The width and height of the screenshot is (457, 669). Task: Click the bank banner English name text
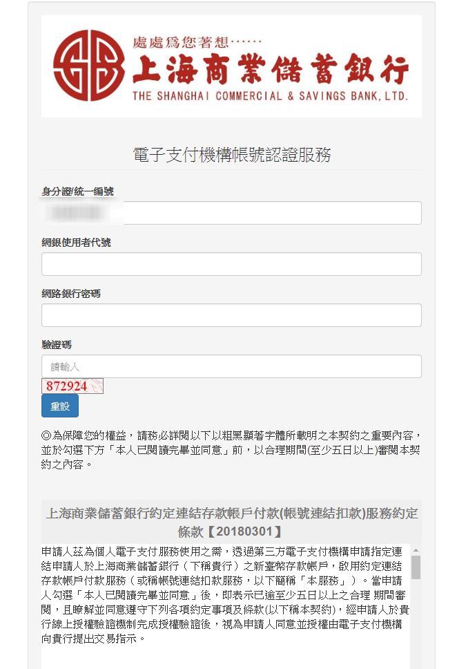coord(270,96)
